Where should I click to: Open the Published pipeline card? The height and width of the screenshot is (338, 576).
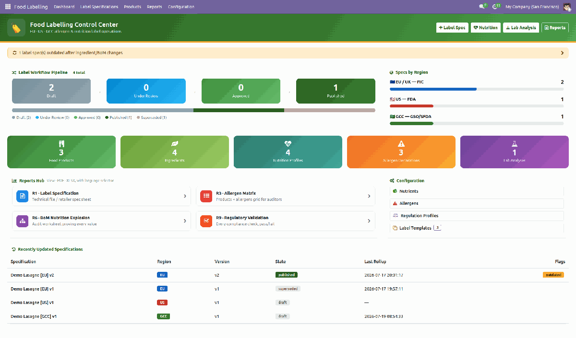(x=336, y=91)
